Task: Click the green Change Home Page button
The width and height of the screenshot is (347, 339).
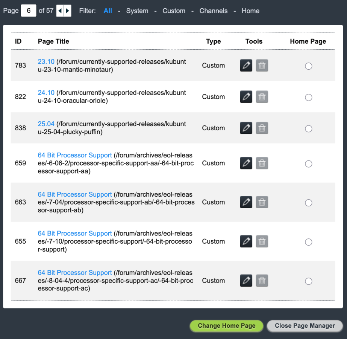Action: [x=227, y=325]
